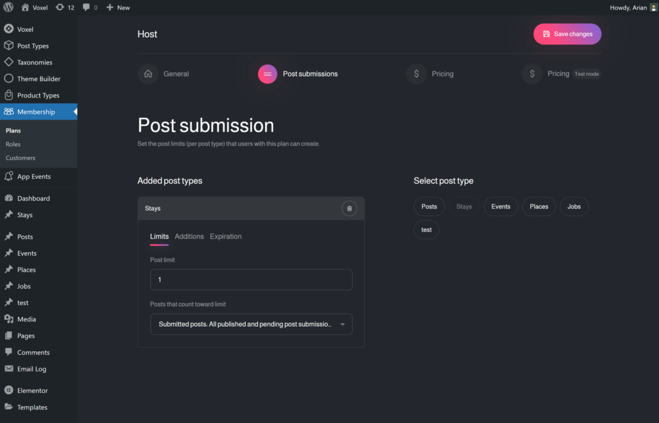Open the Voxel home icon in admin bar
659x423 pixels.
pyautogui.click(x=25, y=8)
